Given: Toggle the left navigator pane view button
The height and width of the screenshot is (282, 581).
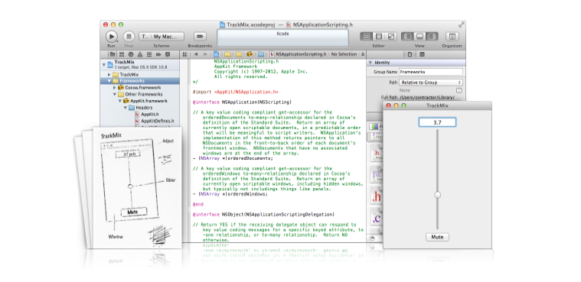Looking at the screenshot, I should pyautogui.click(x=408, y=37).
